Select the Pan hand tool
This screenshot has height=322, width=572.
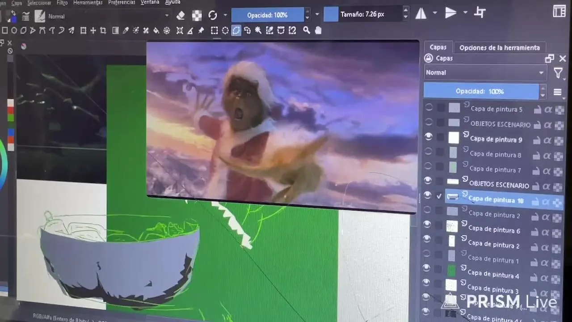318,30
